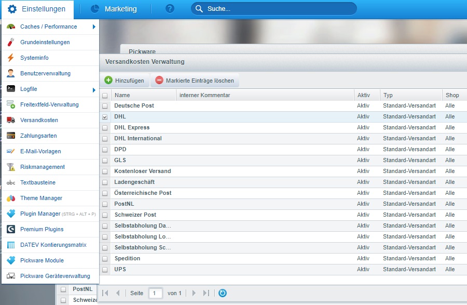Click the Pickware Module puzzle icon

[x=11, y=260]
